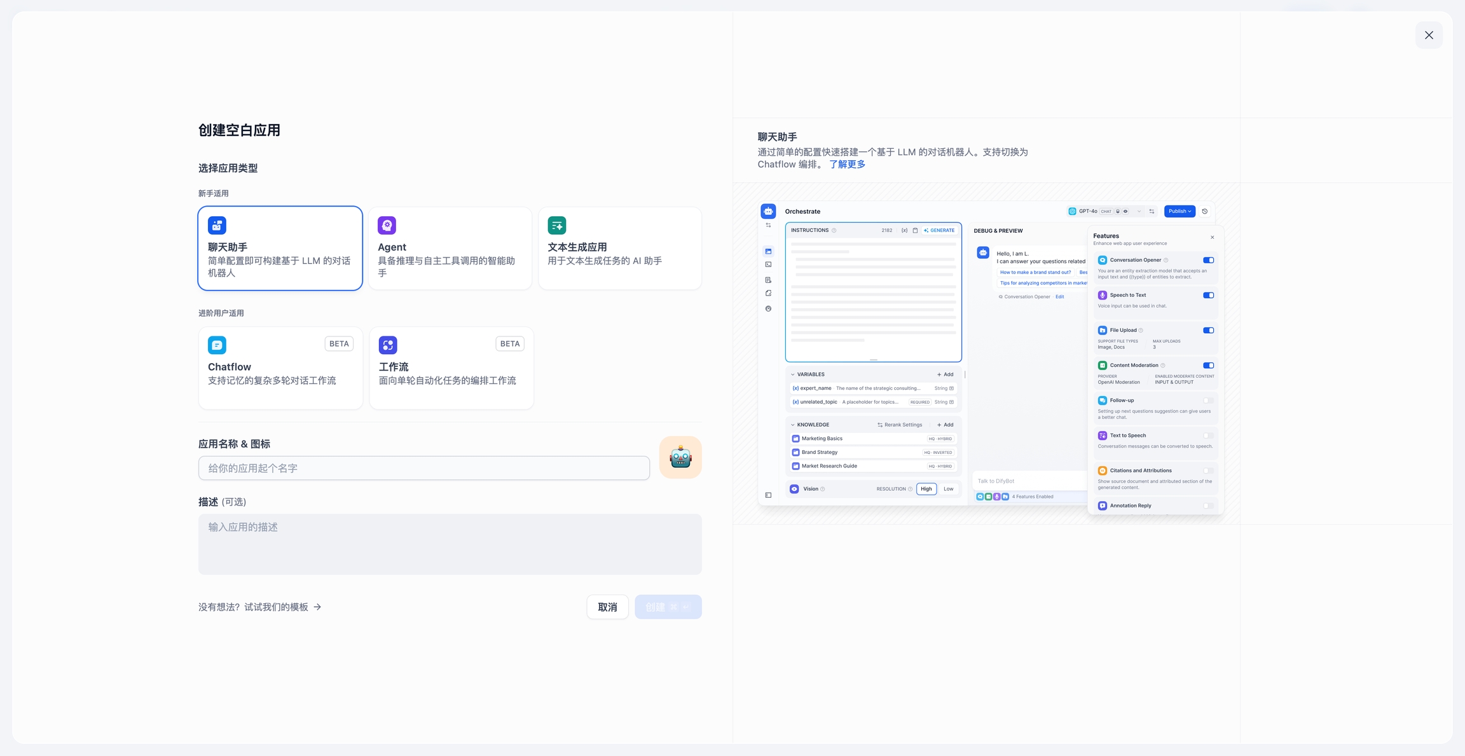Open the Publish dropdown
The image size is (1465, 756).
pos(1180,211)
